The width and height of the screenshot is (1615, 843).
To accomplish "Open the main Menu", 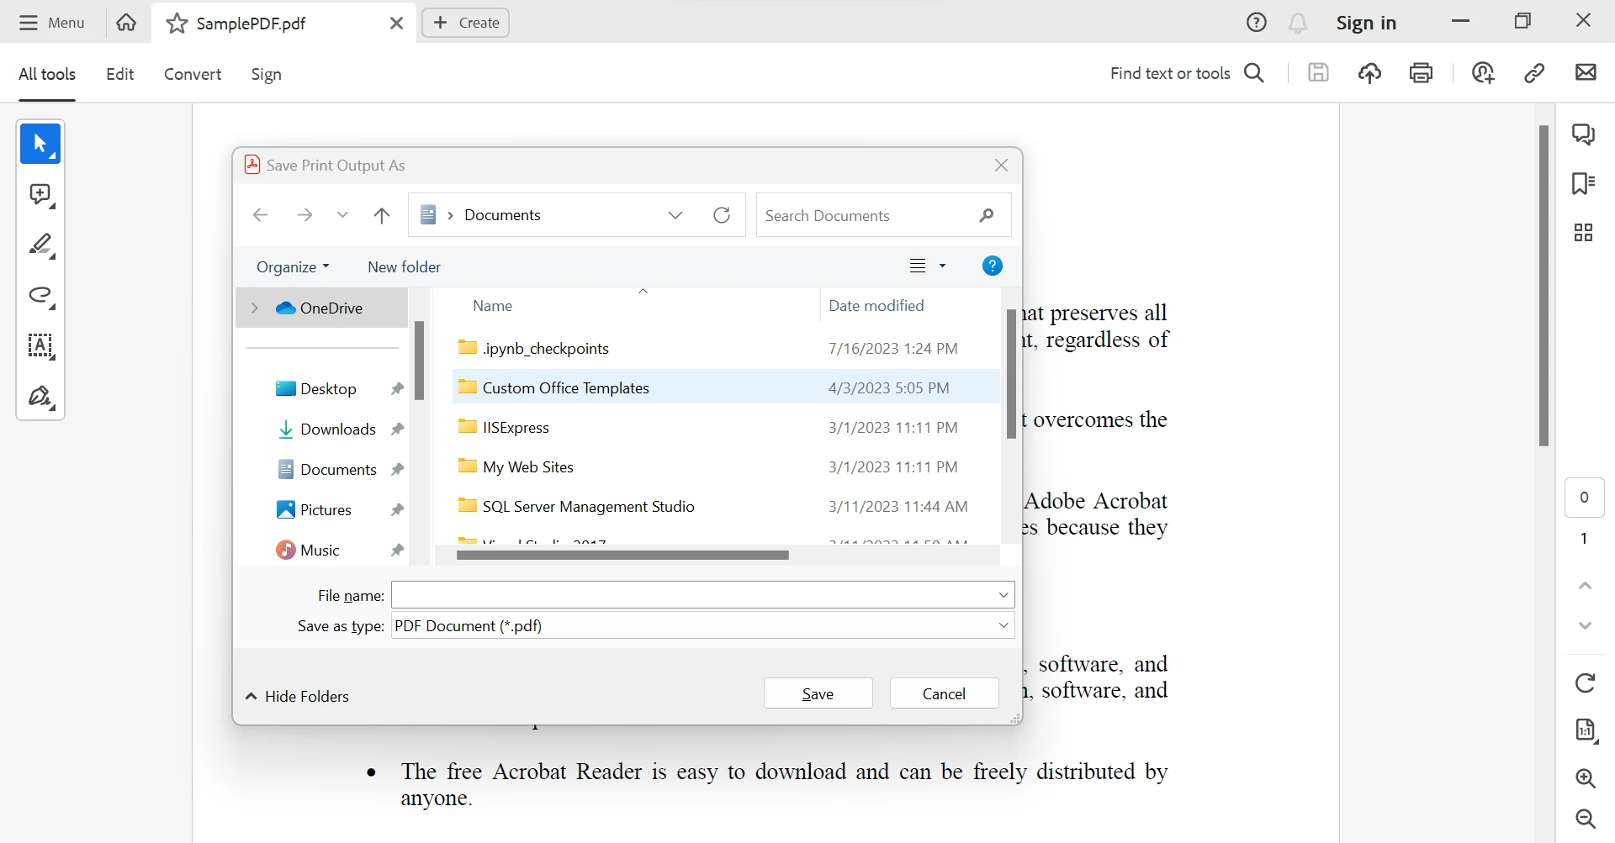I will [52, 23].
